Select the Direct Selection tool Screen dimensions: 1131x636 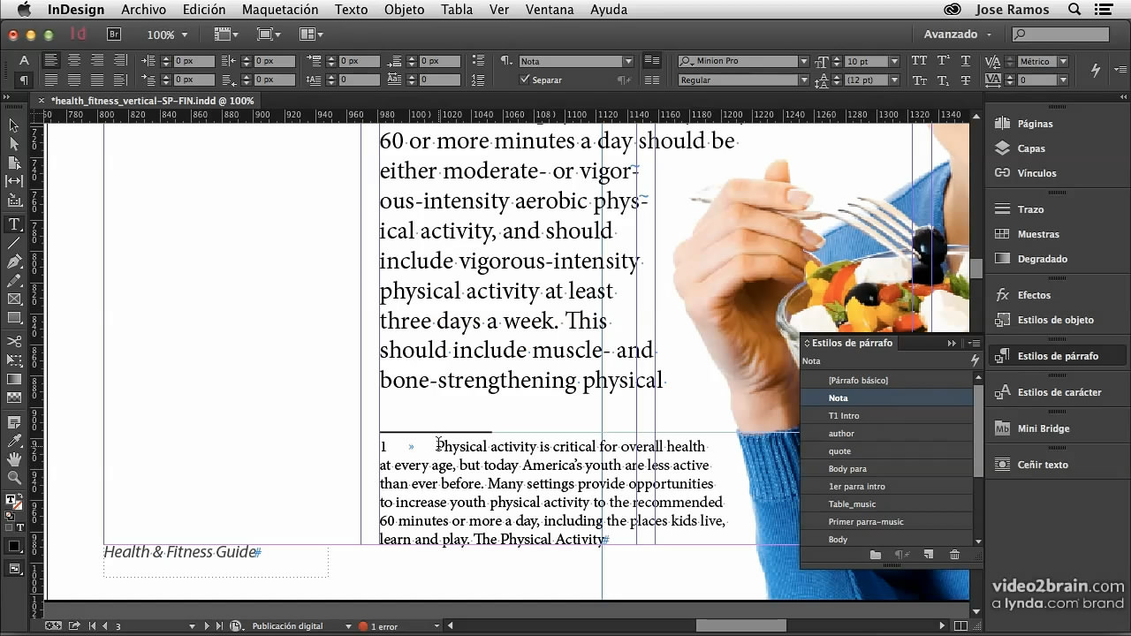[x=14, y=144]
